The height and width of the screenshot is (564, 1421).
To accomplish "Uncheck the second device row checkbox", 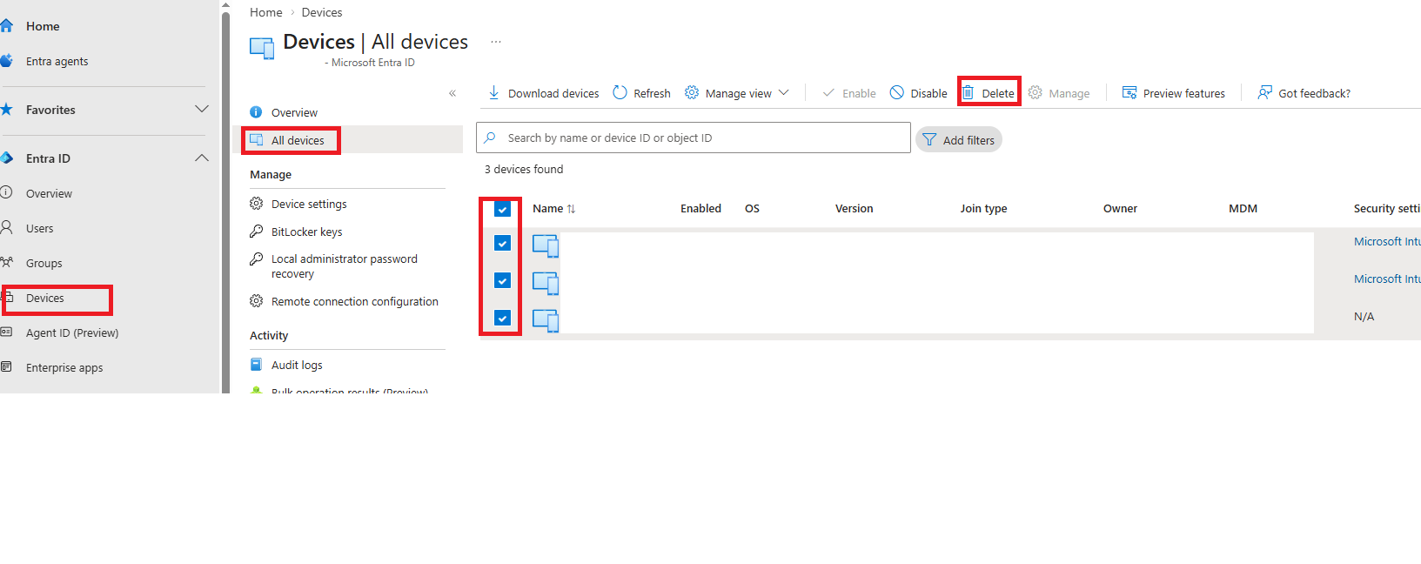I will [x=502, y=280].
